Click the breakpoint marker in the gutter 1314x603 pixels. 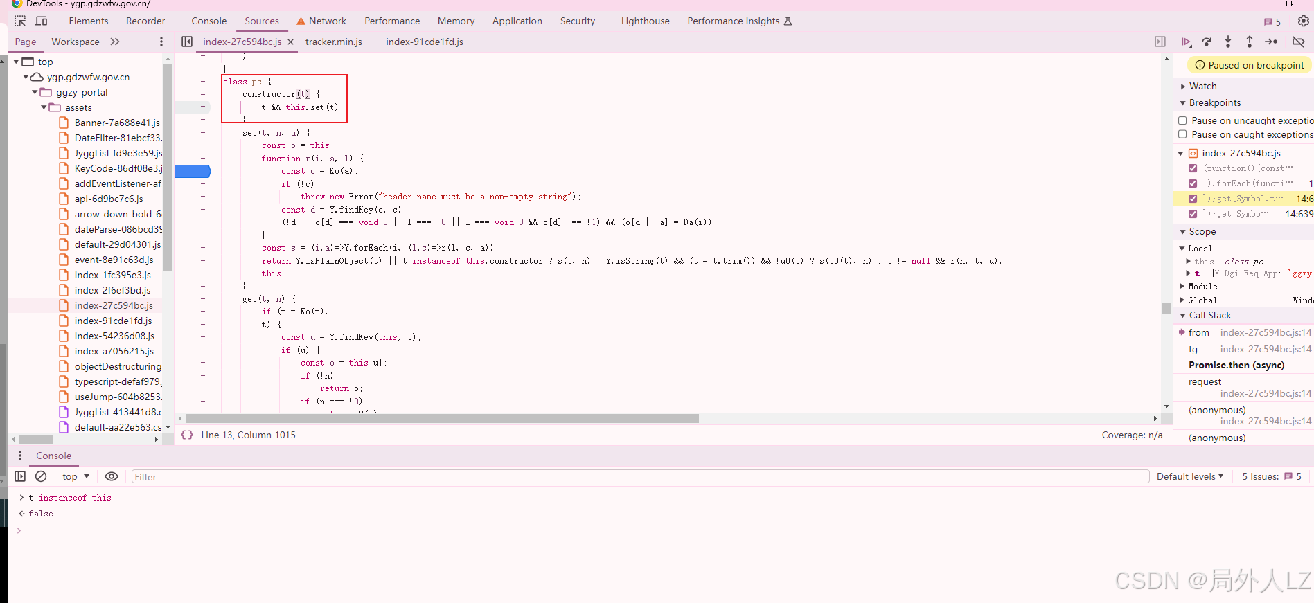(193, 170)
